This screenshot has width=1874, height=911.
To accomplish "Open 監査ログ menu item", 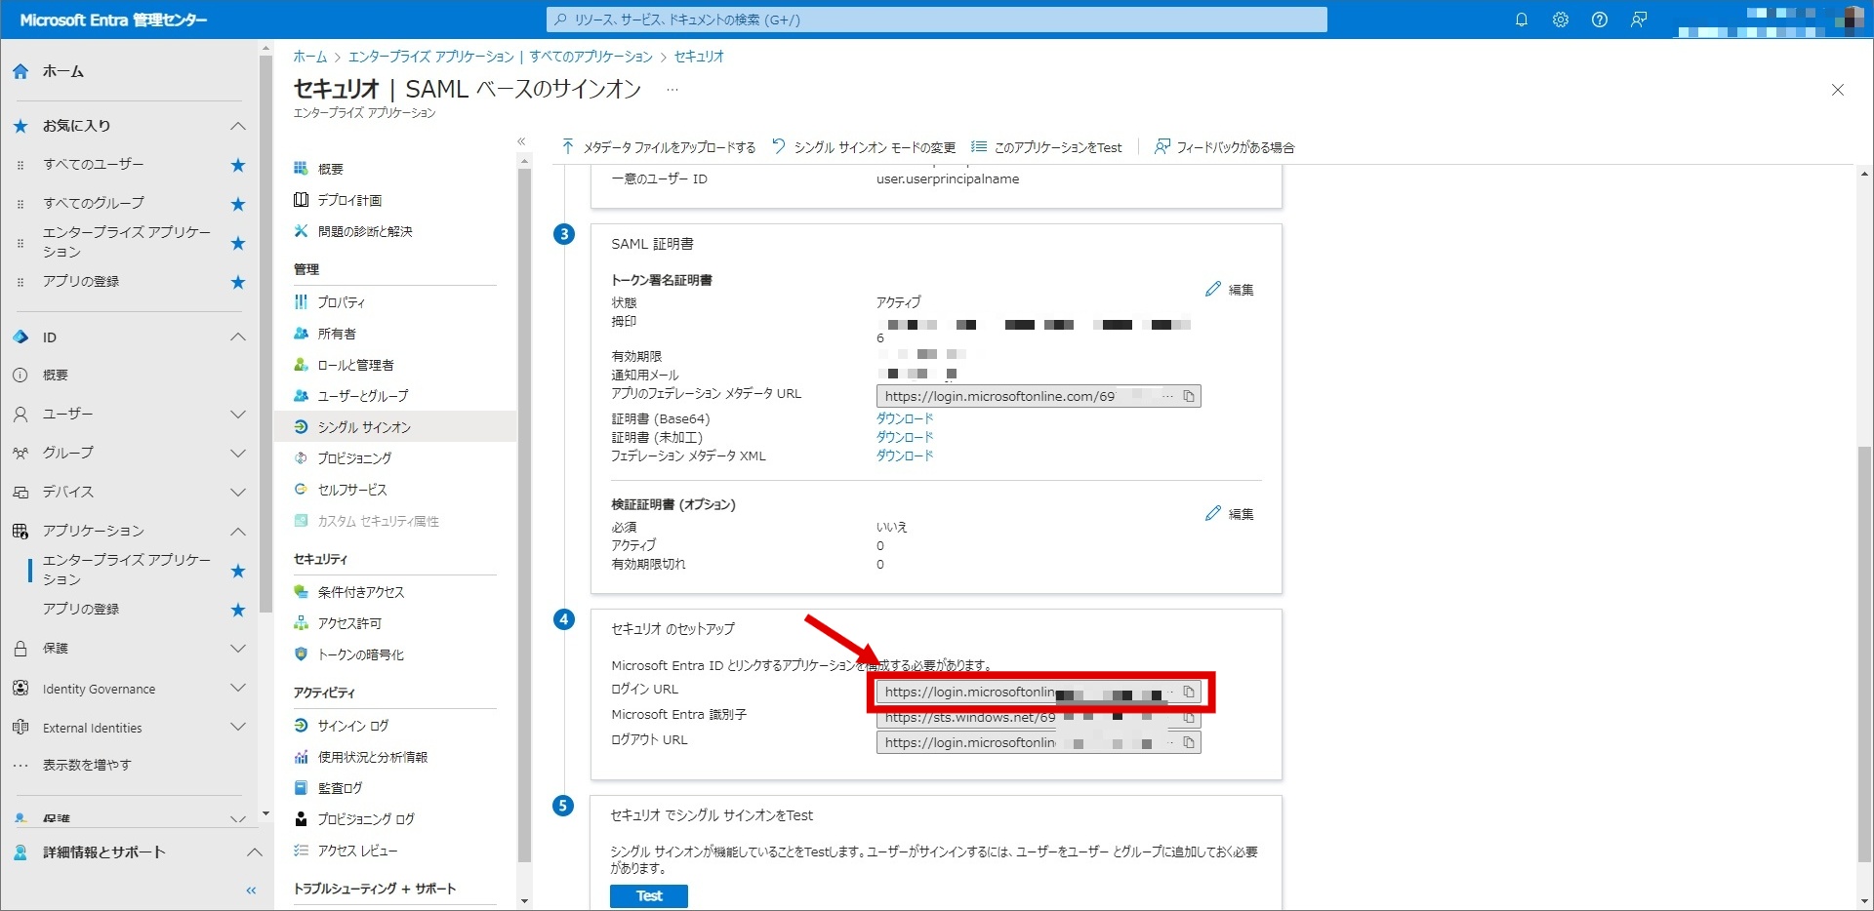I will [x=340, y=788].
